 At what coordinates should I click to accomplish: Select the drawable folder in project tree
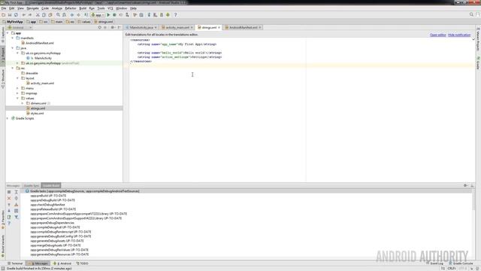click(32, 73)
